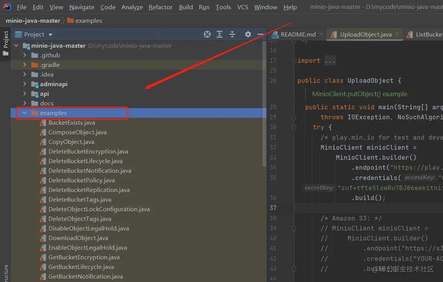443x282 pixels.
Task: Select DeleteBucketEncryption.java in project tree
Action: click(x=88, y=152)
